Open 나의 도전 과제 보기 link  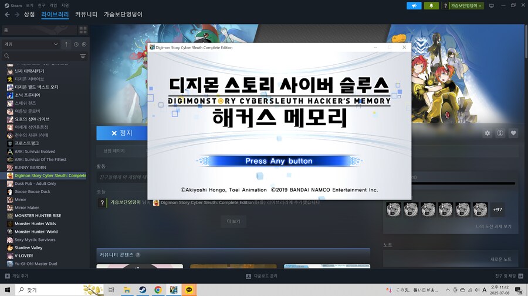click(493, 226)
